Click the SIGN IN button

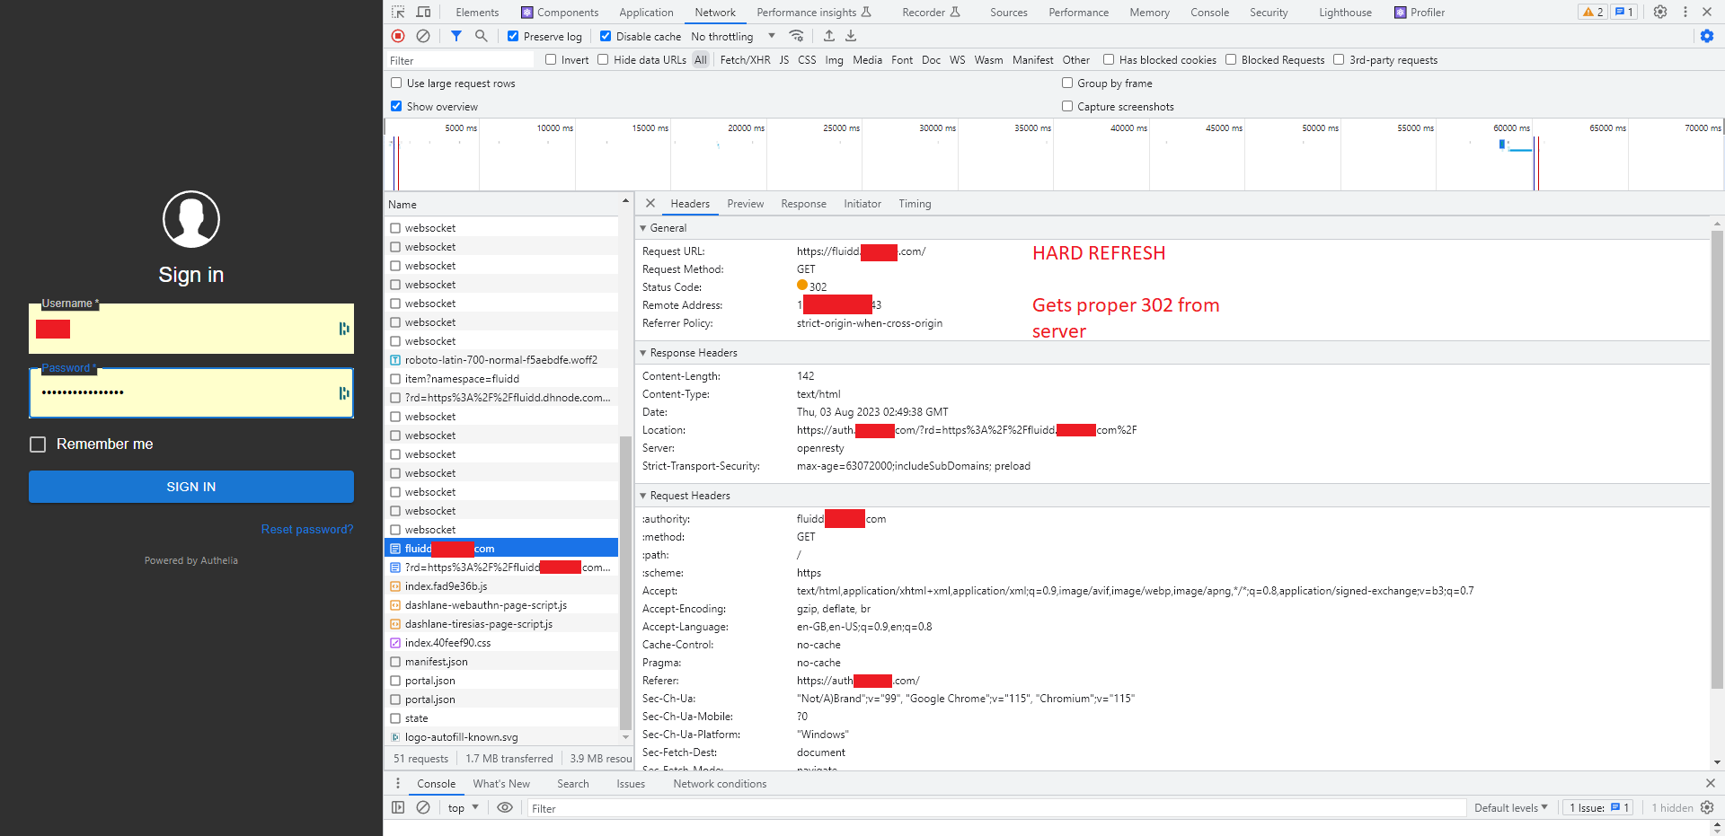pyautogui.click(x=190, y=486)
